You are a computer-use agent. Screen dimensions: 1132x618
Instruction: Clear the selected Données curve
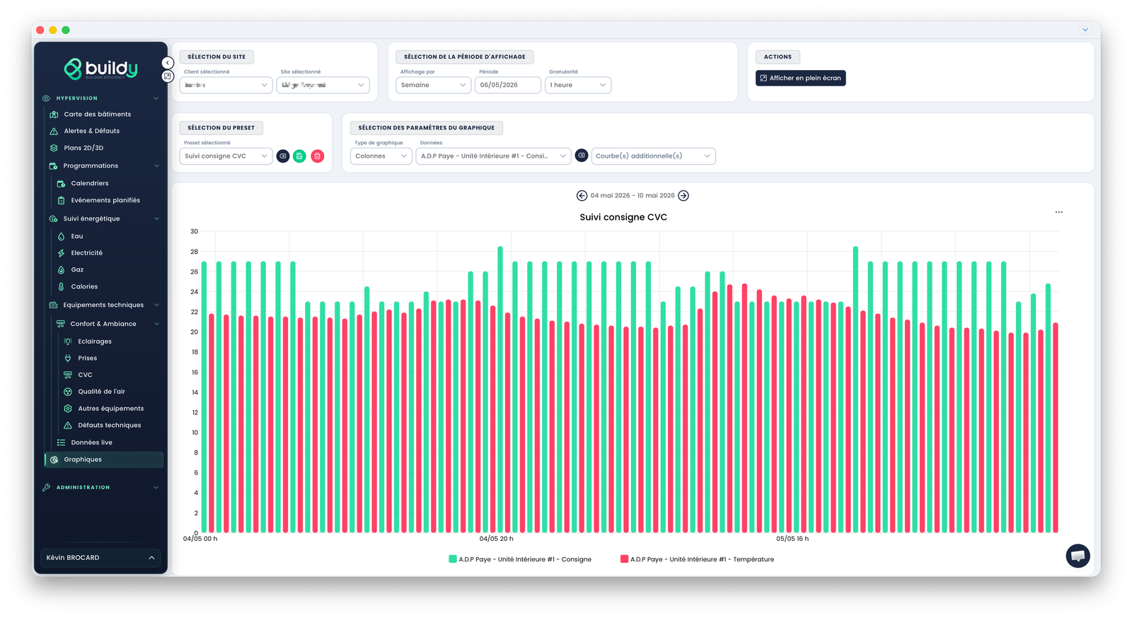(581, 156)
